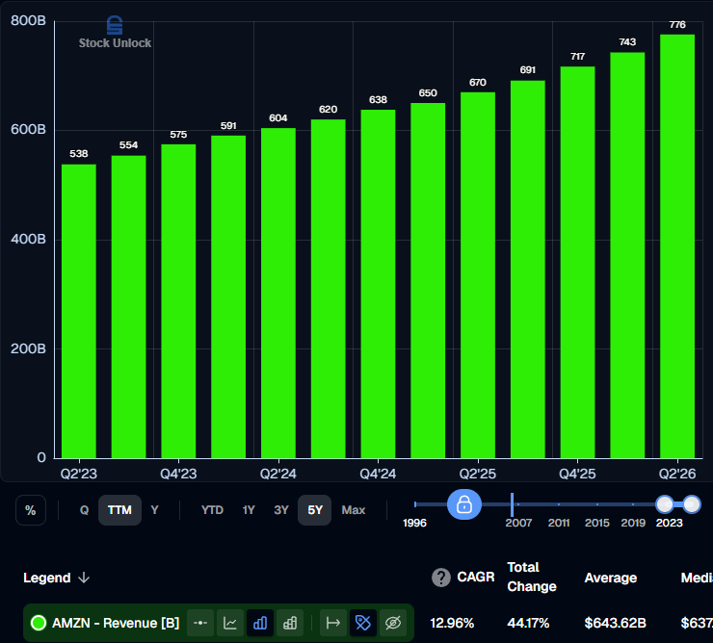The width and height of the screenshot is (713, 643).
Task: Click the 2011 timeline label
Action: click(x=559, y=523)
